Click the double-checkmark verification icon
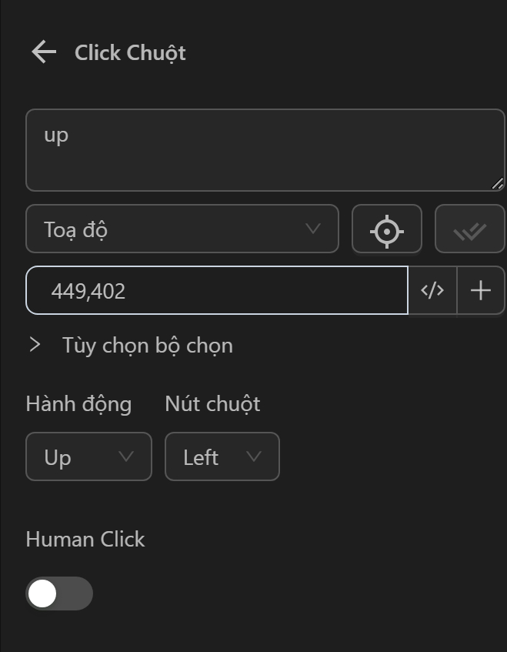507x652 pixels. click(x=470, y=229)
